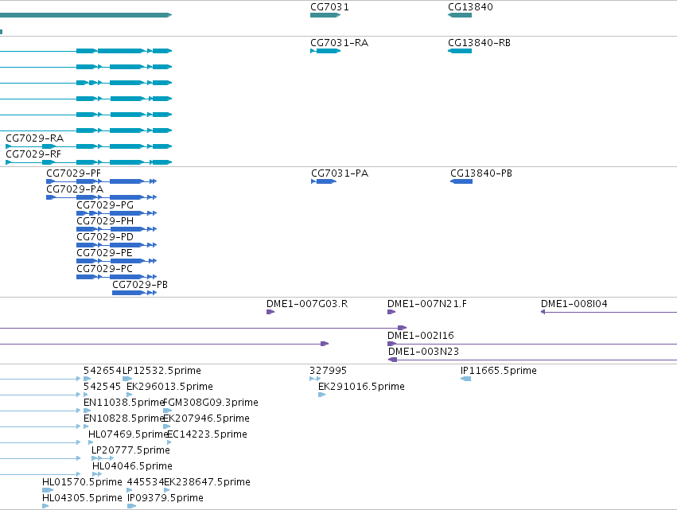The image size is (677, 510).
Task: Click the CG7029-RF transcript label
Action: click(33, 154)
